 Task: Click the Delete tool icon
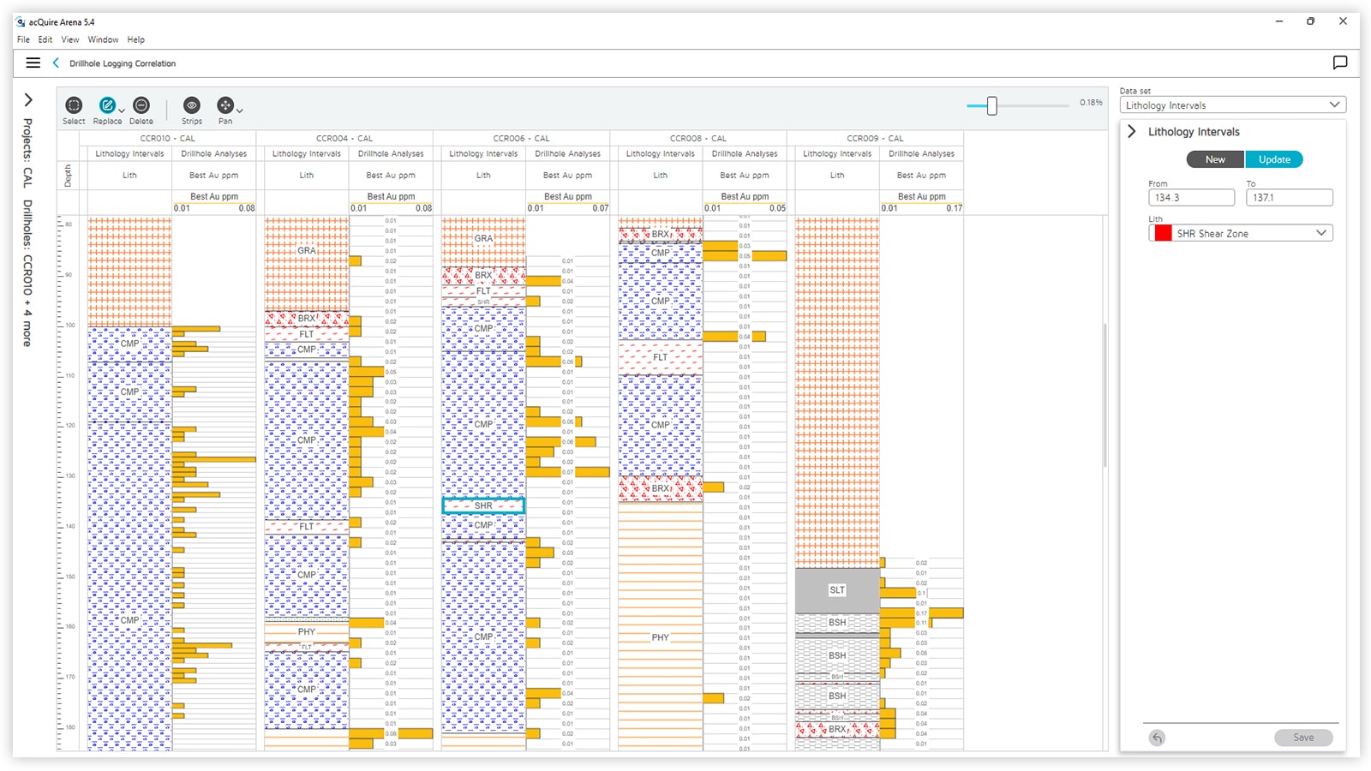pyautogui.click(x=141, y=105)
